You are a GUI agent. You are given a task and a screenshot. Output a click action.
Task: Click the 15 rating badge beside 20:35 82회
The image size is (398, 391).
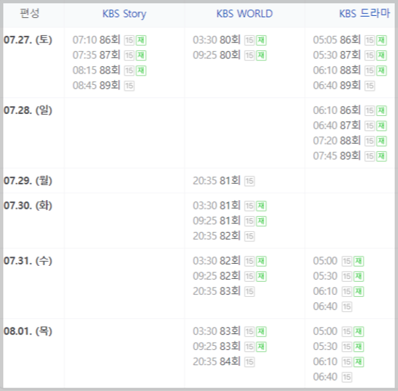(x=249, y=237)
